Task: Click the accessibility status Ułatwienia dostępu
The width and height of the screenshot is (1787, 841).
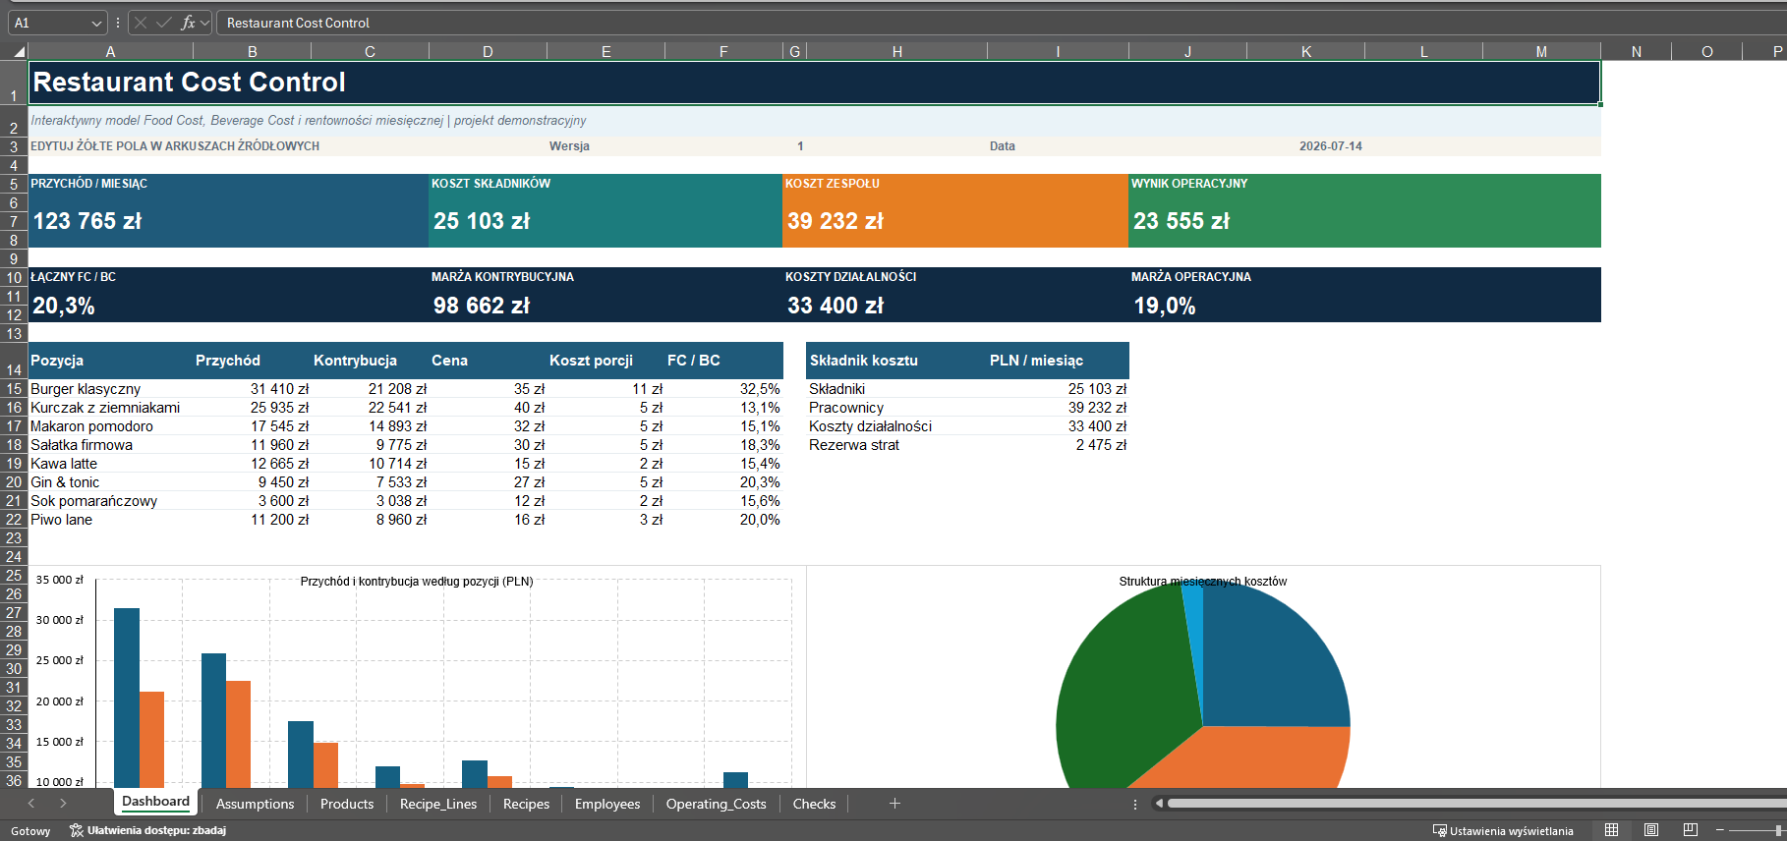Action: (x=147, y=830)
